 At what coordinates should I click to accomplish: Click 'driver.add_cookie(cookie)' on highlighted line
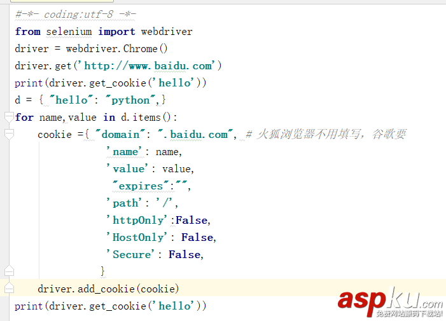pos(108,289)
